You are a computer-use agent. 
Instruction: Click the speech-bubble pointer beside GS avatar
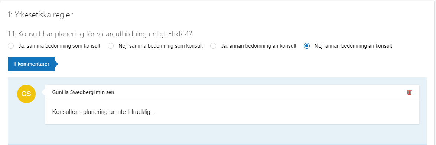(x=43, y=92)
